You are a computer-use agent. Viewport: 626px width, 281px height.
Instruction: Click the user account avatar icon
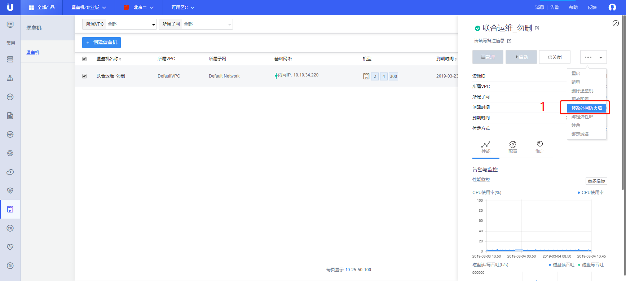point(612,7)
